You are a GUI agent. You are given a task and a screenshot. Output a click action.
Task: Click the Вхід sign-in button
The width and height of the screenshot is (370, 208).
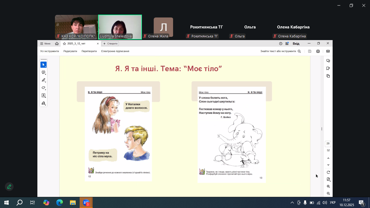(296, 44)
